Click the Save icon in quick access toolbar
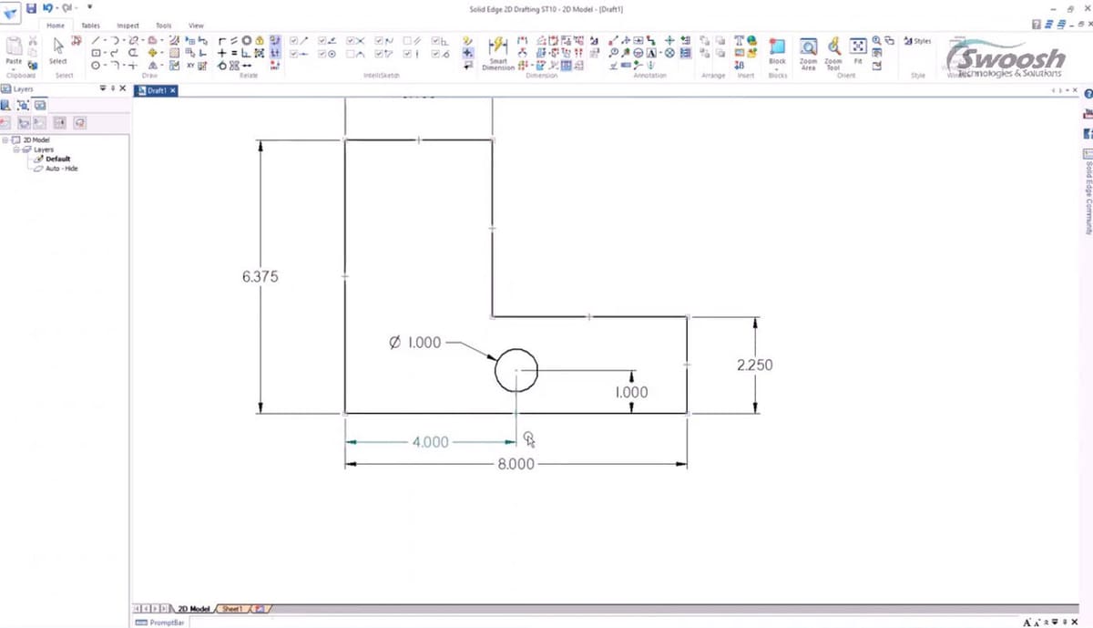1093x628 pixels. click(31, 7)
